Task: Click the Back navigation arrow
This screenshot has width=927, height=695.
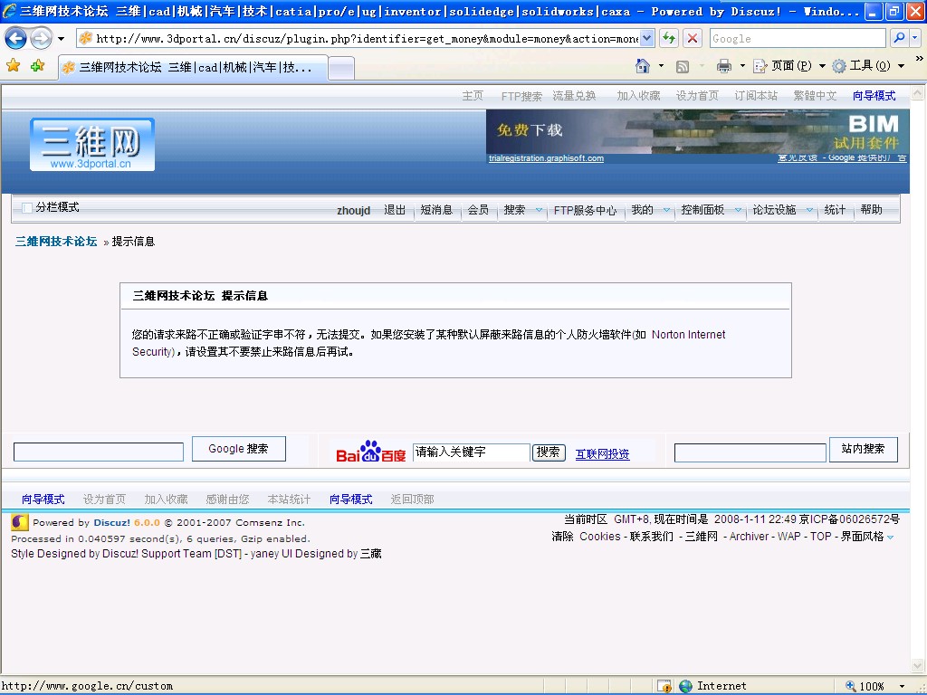Action: pos(16,38)
